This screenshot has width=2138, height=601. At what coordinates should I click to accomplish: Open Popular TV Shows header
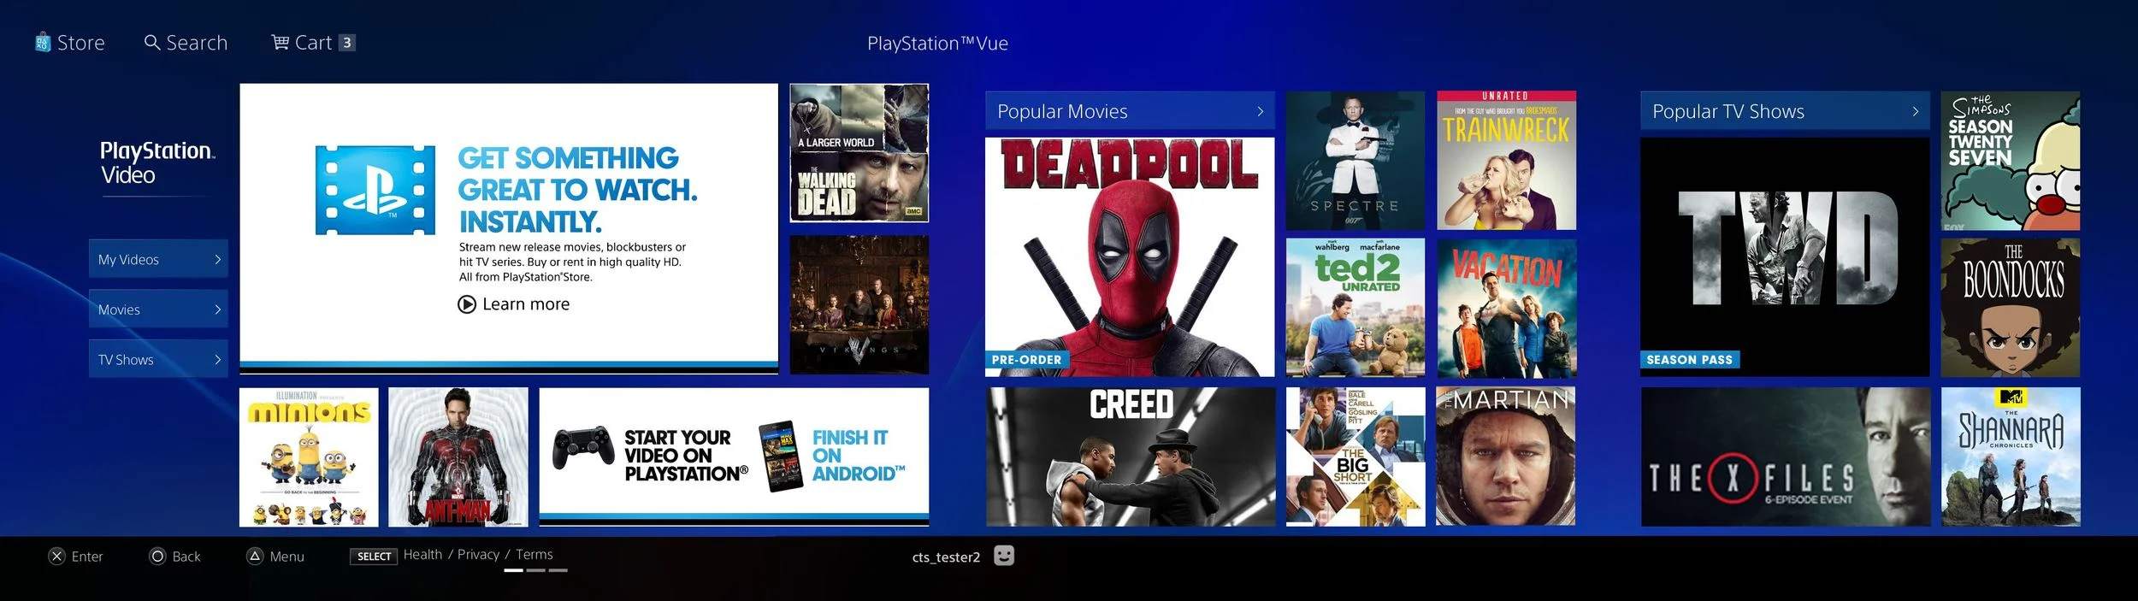coord(1785,111)
